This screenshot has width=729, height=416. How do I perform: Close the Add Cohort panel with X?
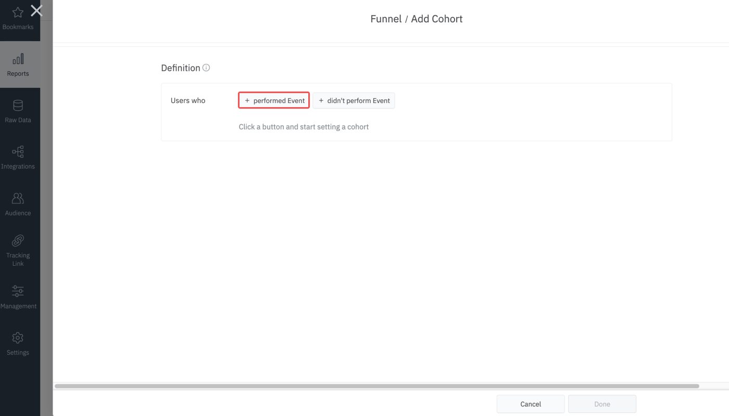(x=36, y=10)
